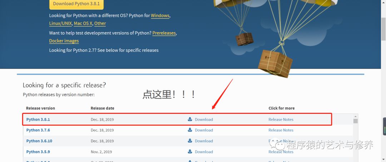
Task: Click the page vertical scrollbar thumb
Action: [x=383, y=29]
